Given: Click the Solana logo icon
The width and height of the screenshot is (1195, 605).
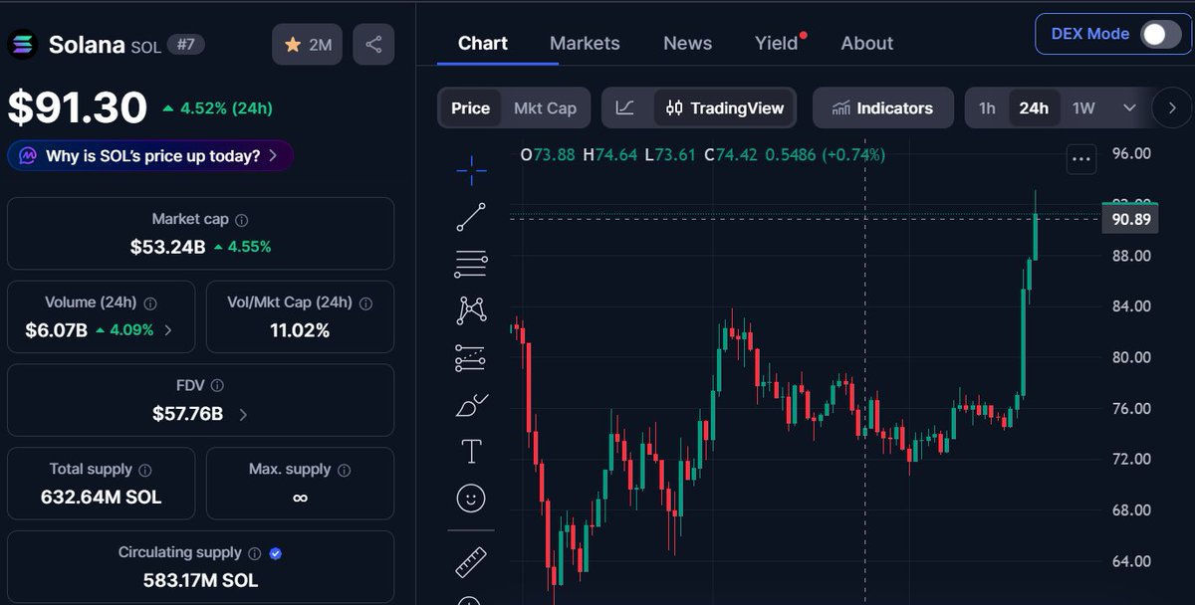Looking at the screenshot, I should pos(23,44).
